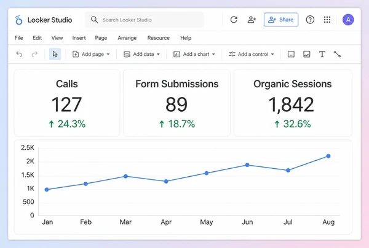Open the View menu
369x248 pixels.
[x=57, y=38]
